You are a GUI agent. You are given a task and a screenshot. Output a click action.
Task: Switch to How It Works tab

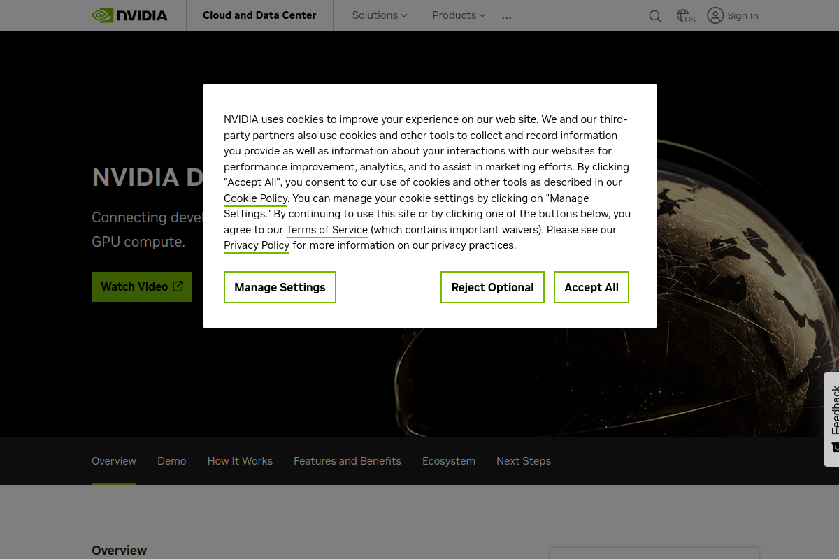(x=240, y=461)
